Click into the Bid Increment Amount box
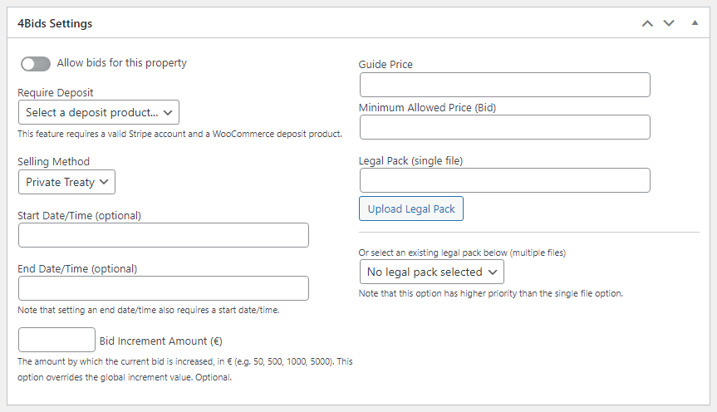The height and width of the screenshot is (412, 717). (x=56, y=340)
